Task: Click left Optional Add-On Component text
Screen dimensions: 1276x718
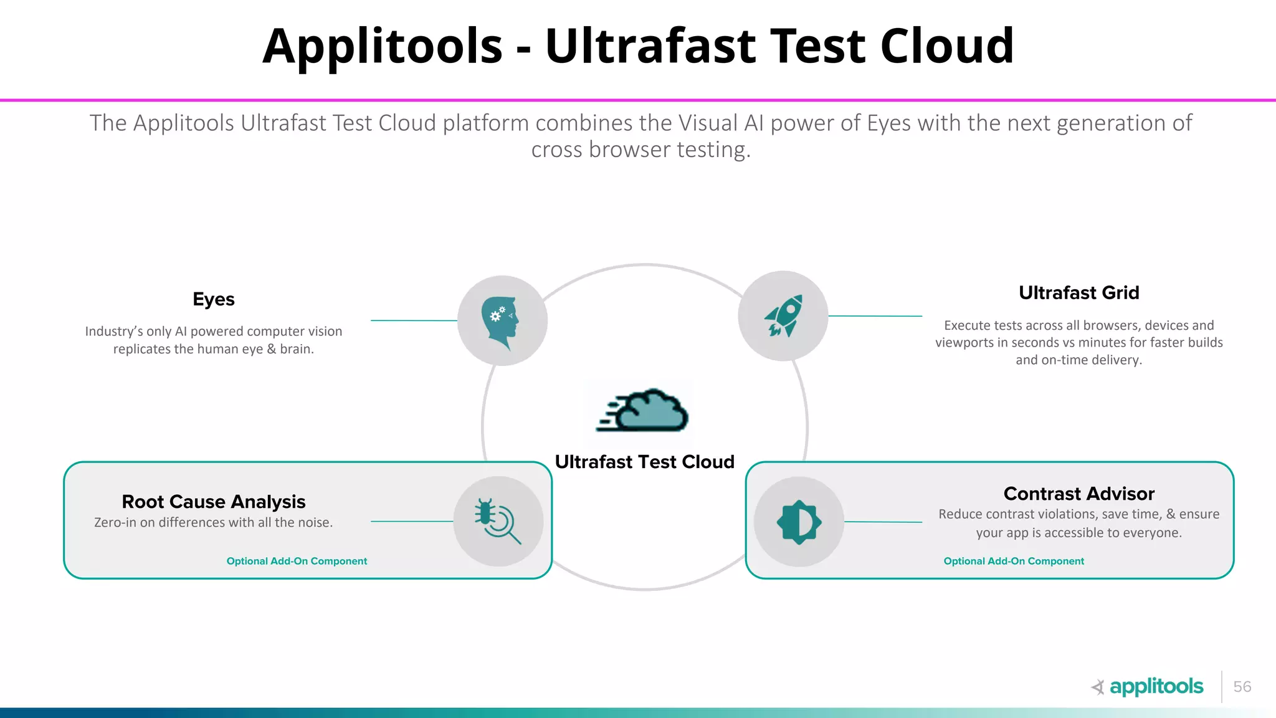Action: click(x=297, y=561)
